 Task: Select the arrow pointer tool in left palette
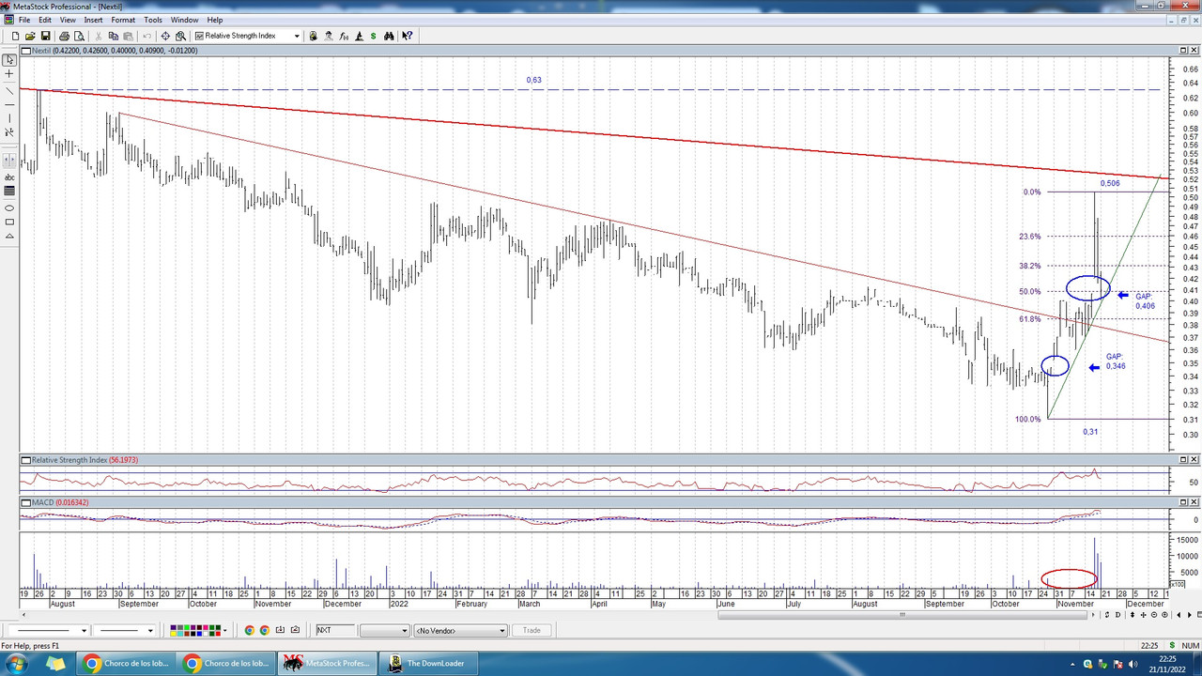(x=9, y=59)
